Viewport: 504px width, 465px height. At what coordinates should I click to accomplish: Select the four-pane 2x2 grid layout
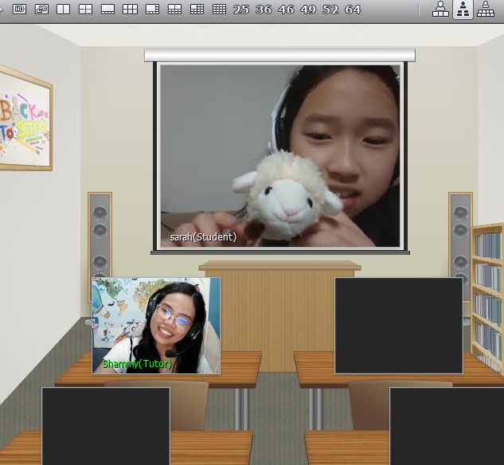tap(85, 10)
